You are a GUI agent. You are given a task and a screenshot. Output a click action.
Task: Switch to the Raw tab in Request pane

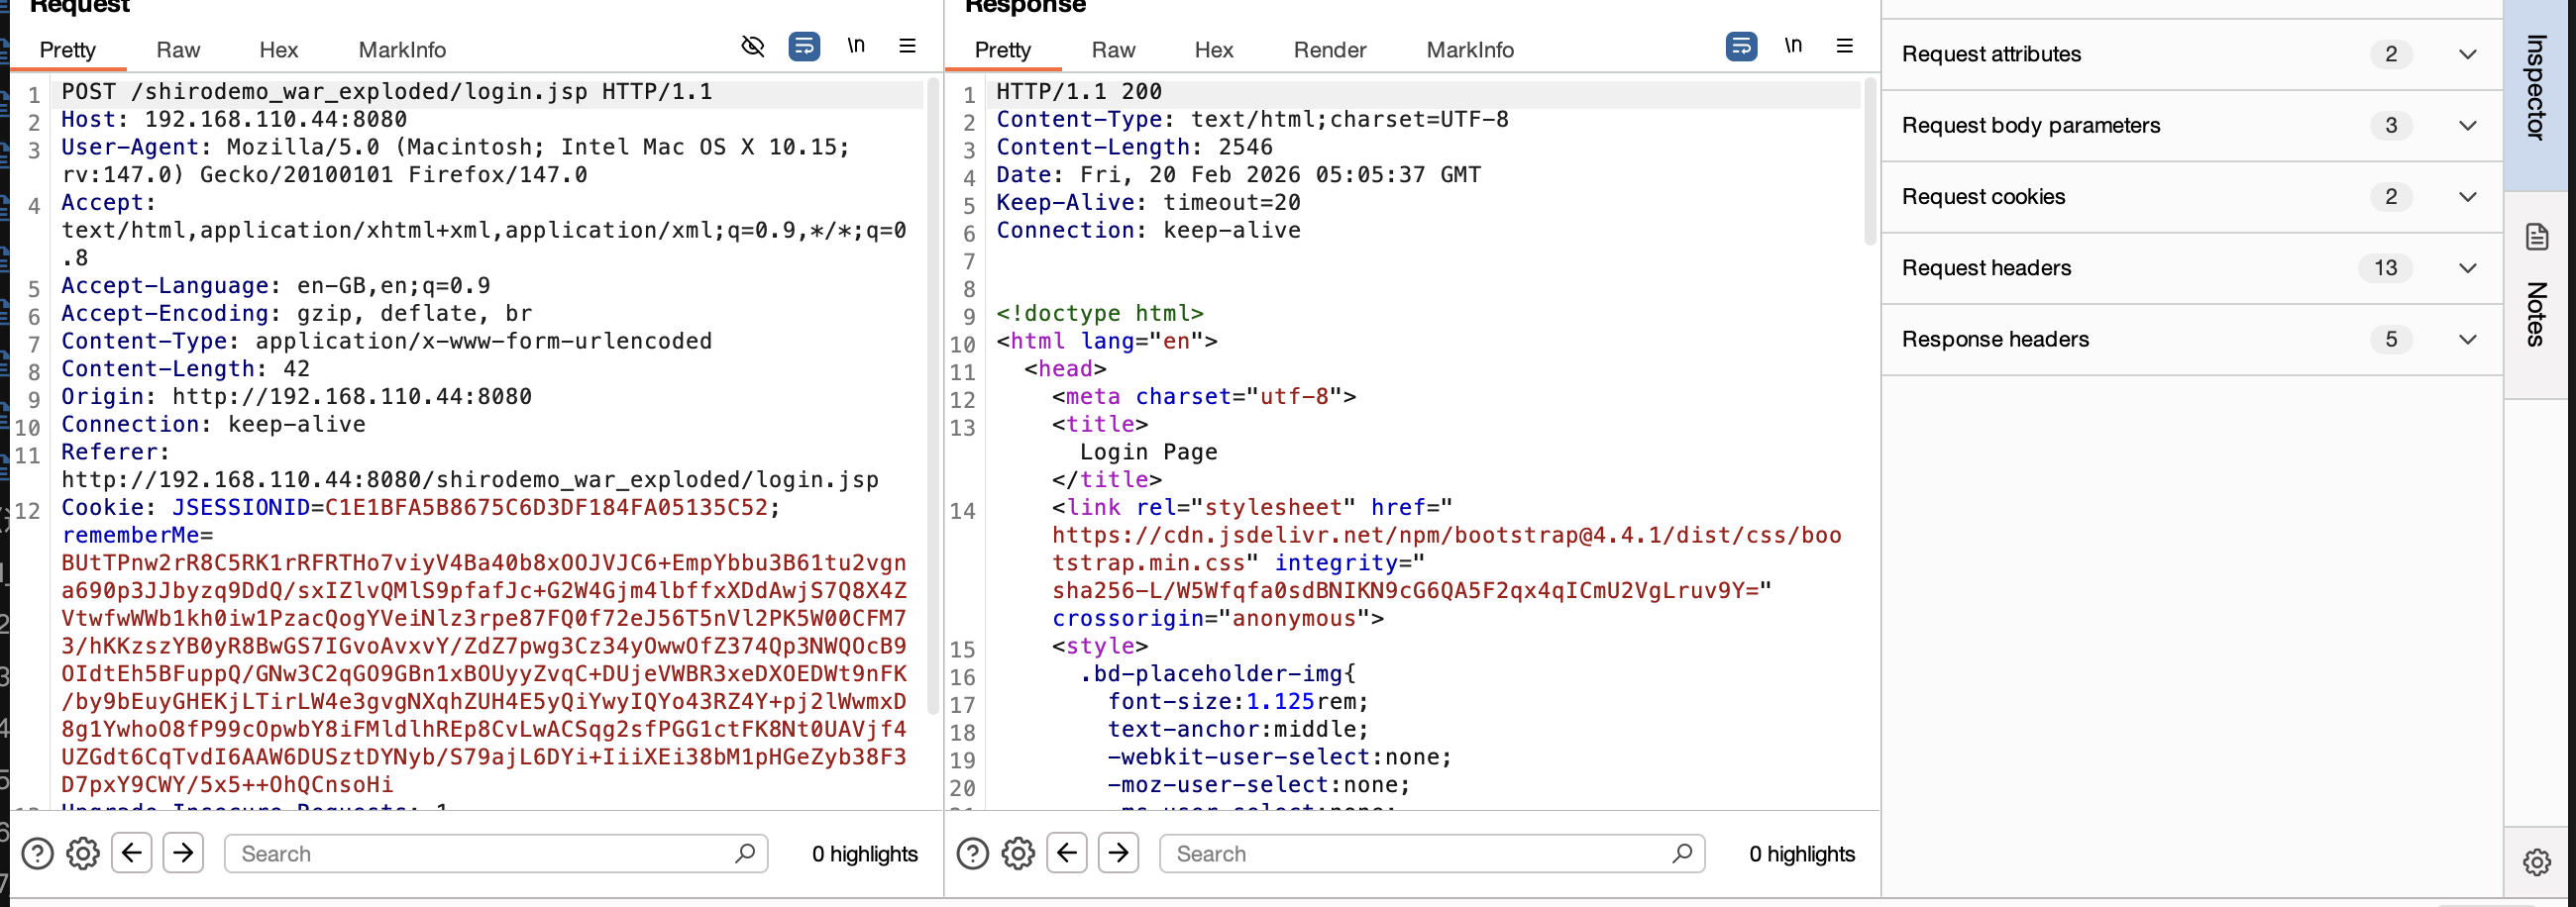click(177, 50)
